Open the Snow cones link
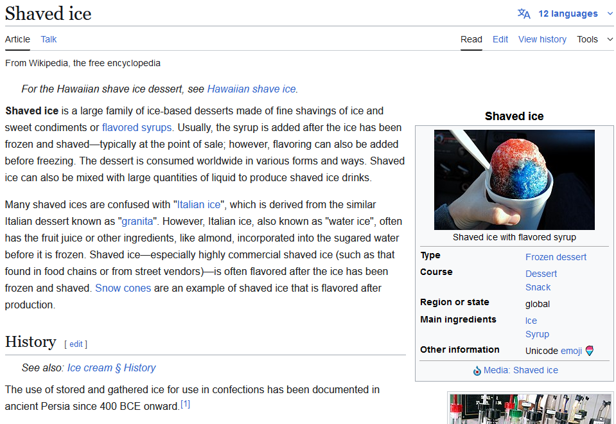This screenshot has height=424, width=616. coord(123,288)
